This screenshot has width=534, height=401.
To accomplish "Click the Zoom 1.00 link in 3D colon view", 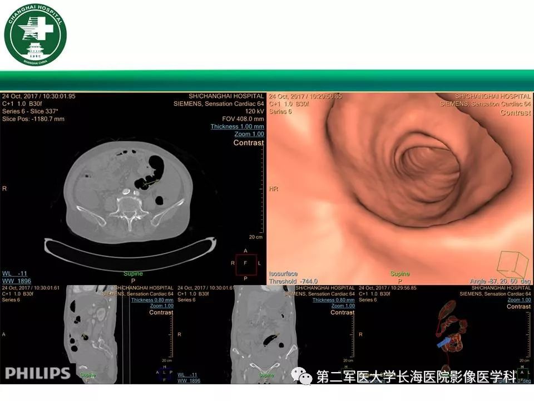I will [x=519, y=300].
